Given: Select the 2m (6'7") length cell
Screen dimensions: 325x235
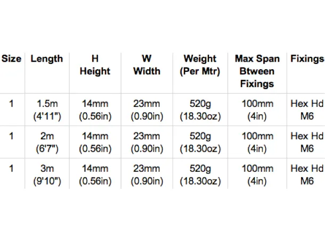Looking at the screenshot, I should pos(47,142).
